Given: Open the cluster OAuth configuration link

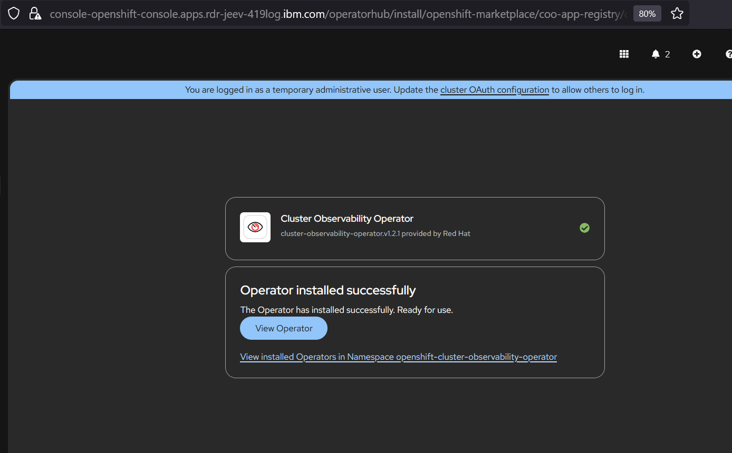Looking at the screenshot, I should pyautogui.click(x=495, y=90).
